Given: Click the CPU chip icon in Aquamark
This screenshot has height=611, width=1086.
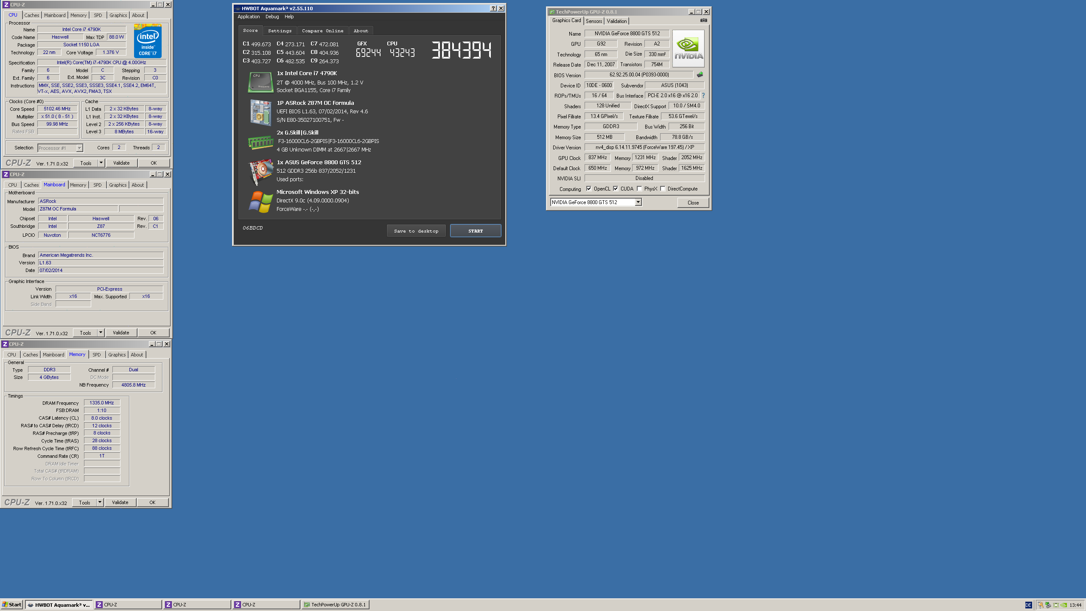Looking at the screenshot, I should click(260, 82).
